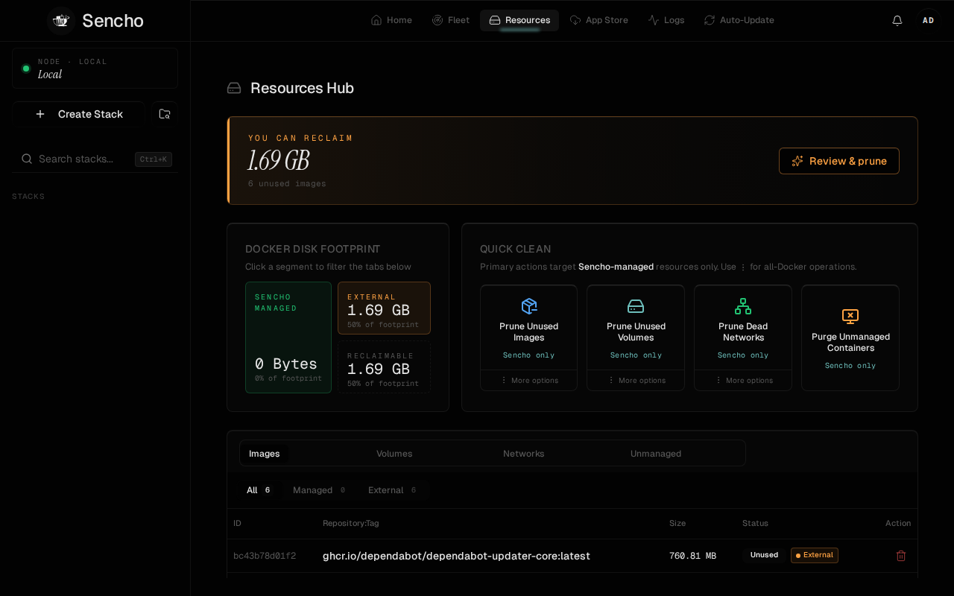Show All 6 images filter
This screenshot has width=954, height=596.
click(259, 490)
